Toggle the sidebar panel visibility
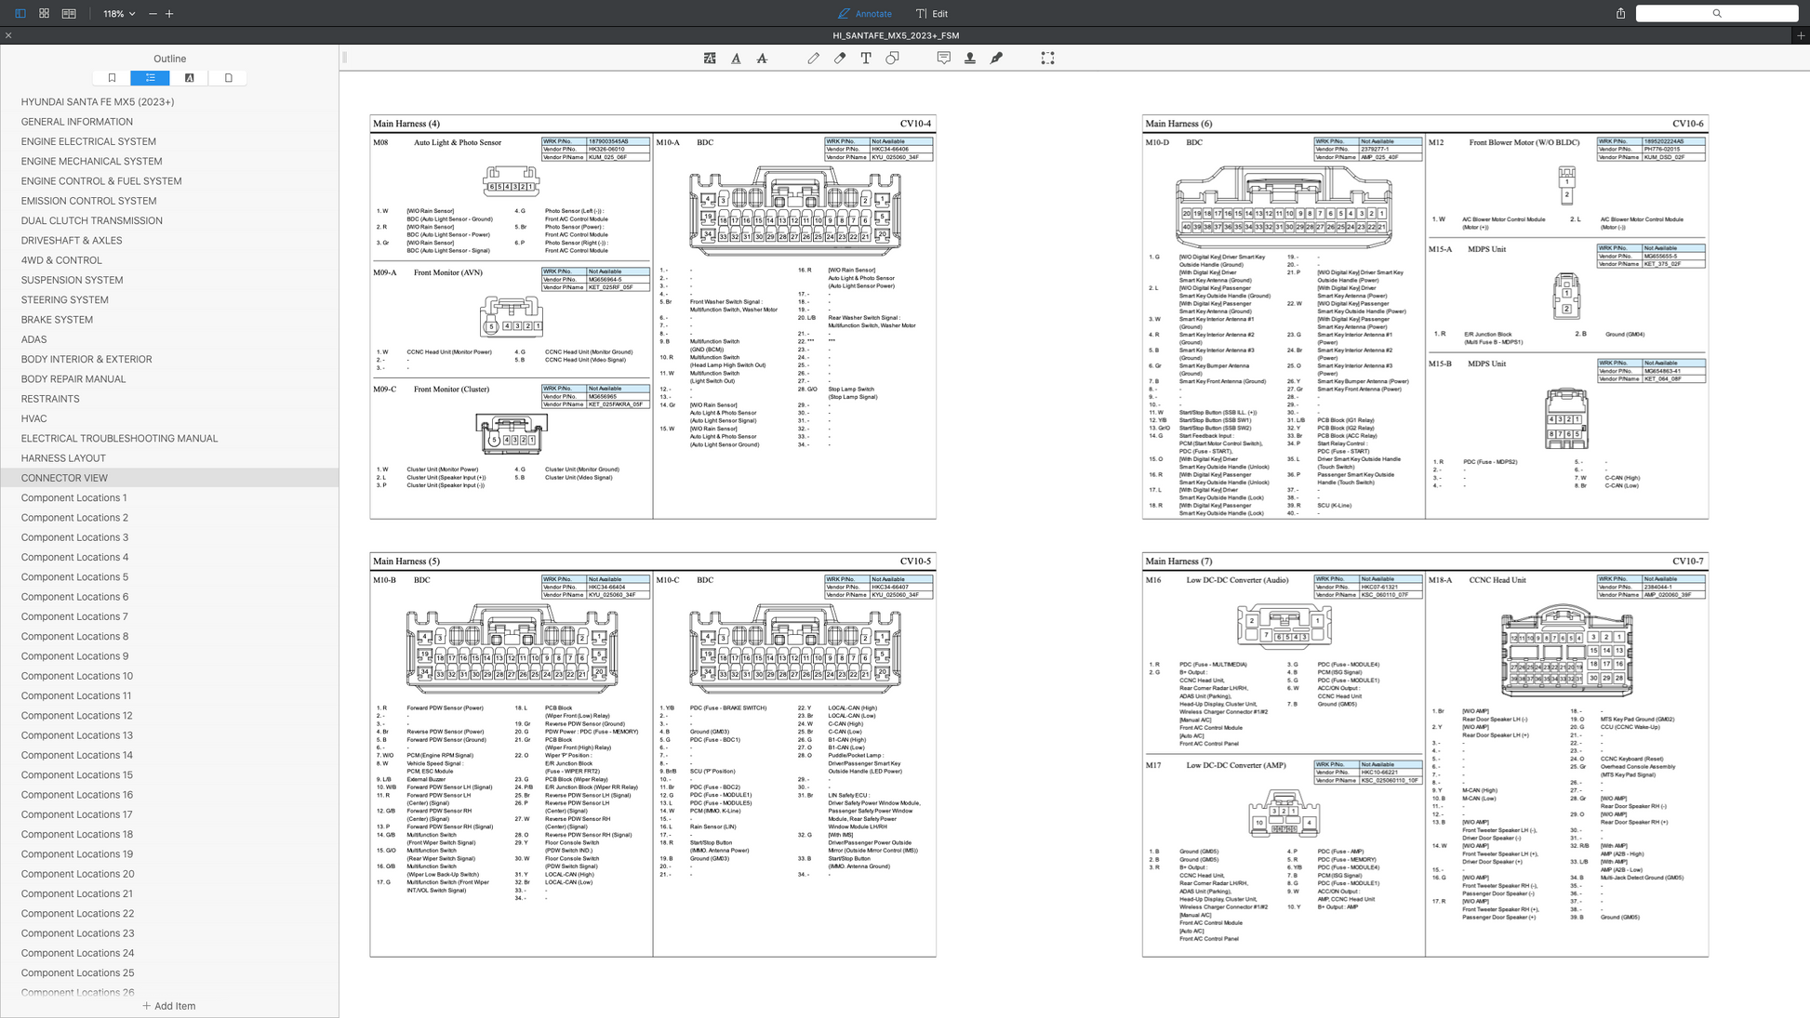This screenshot has height=1018, width=1810. (20, 13)
